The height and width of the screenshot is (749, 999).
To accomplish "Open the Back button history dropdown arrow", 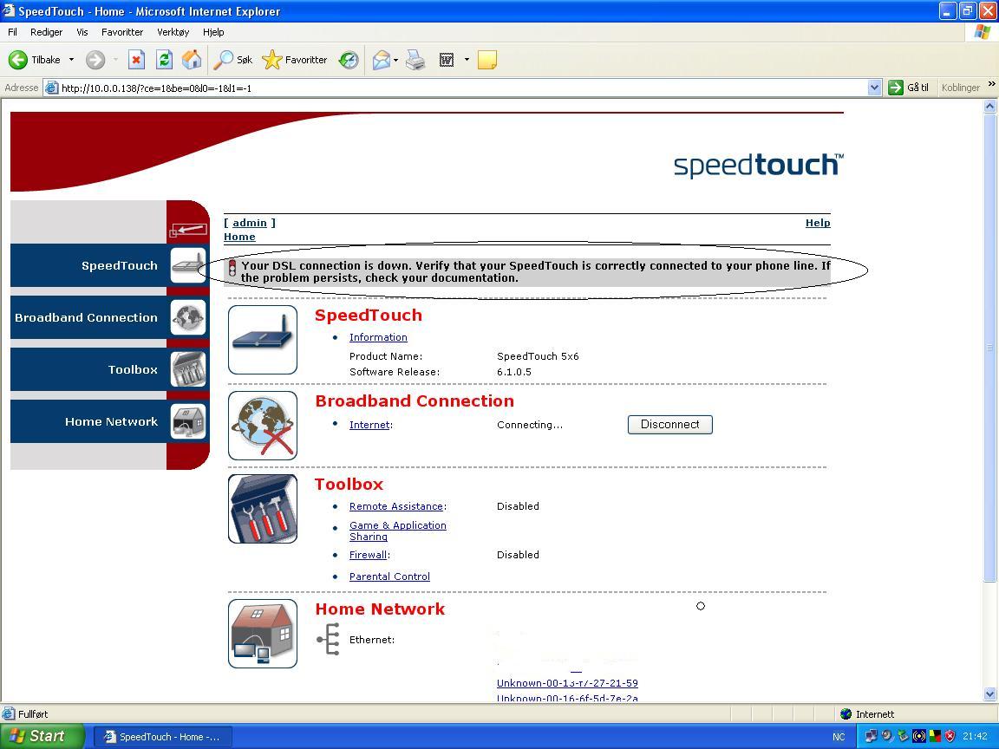I will point(71,60).
